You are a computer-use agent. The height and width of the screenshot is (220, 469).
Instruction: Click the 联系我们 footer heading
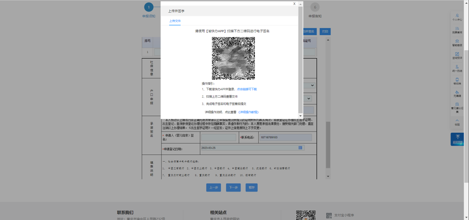tap(125, 212)
